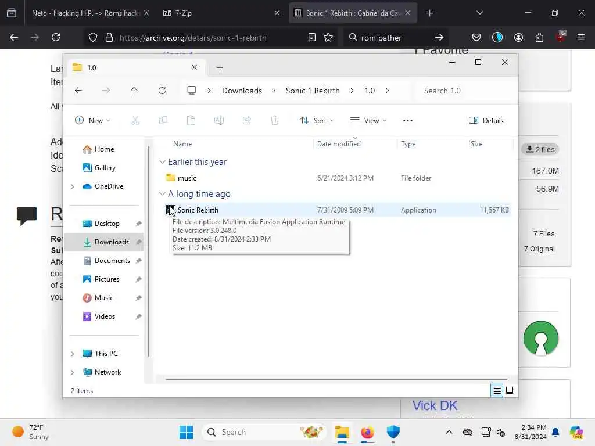Switch to details list view layout

tap(497, 390)
